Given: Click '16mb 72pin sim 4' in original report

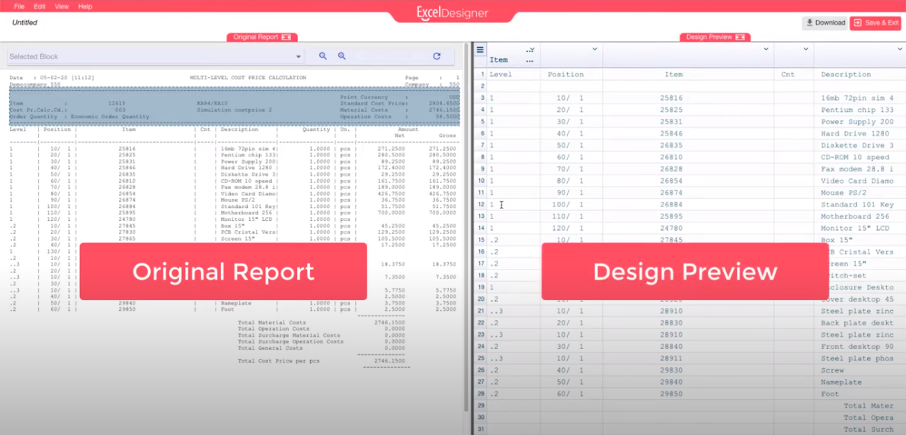Looking at the screenshot, I should [x=248, y=149].
